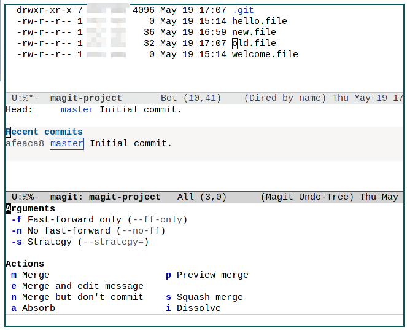Click the boxed master branch label
The height and width of the screenshot is (330, 407).
coord(67,143)
